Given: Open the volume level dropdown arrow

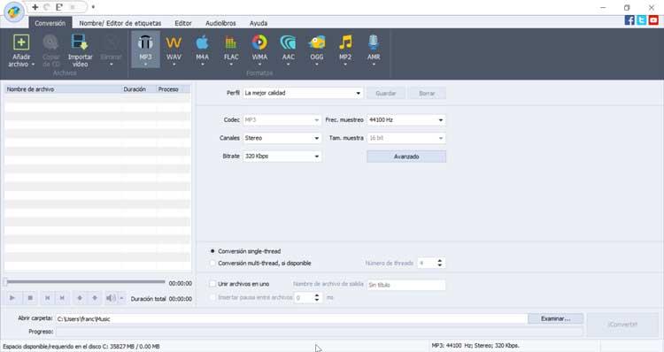Looking at the screenshot, I should [x=121, y=298].
